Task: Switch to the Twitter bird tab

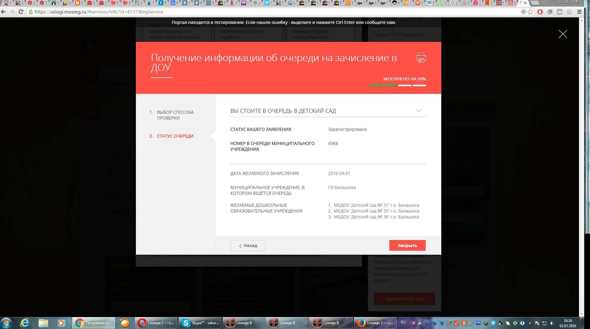Action: pyautogui.click(x=268, y=3)
